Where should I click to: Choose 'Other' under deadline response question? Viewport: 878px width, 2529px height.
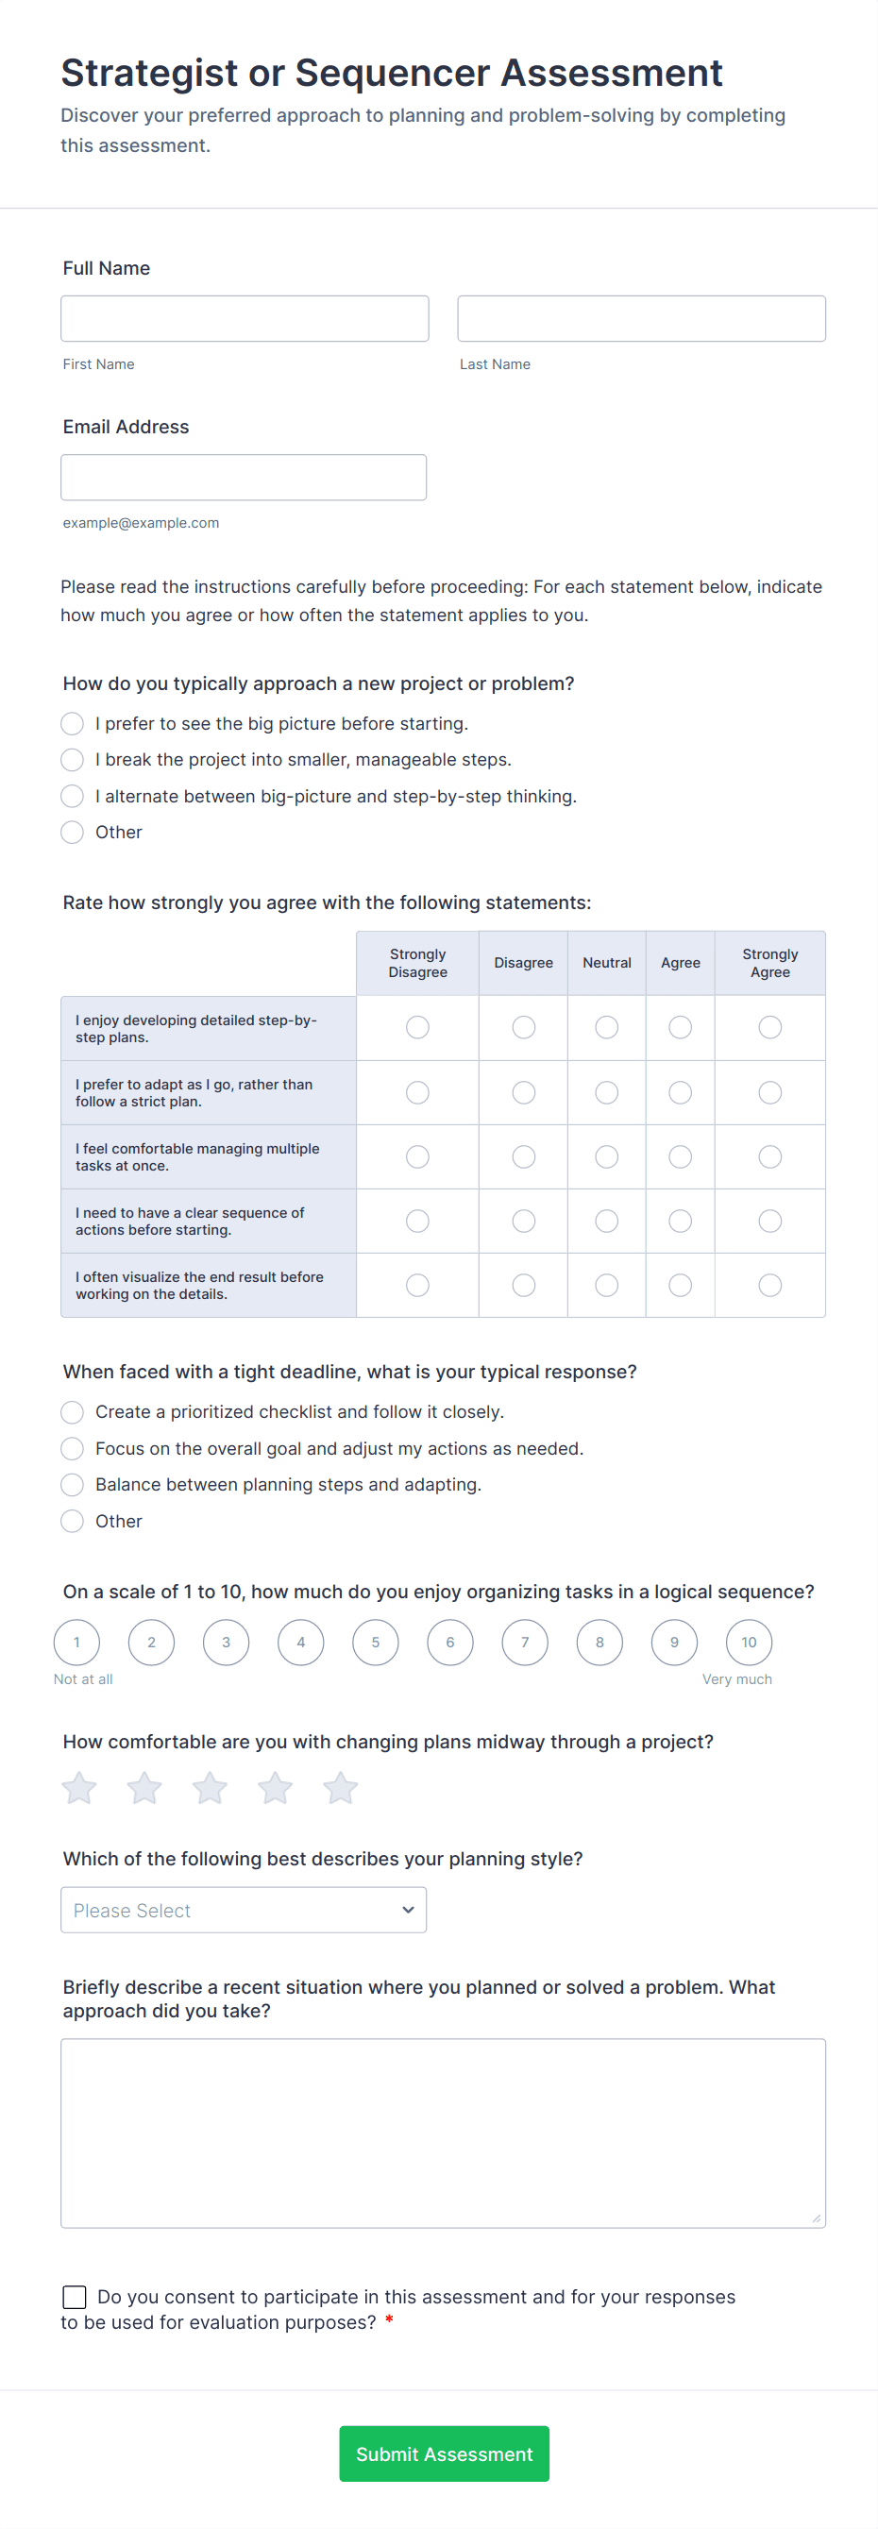[x=72, y=1521]
